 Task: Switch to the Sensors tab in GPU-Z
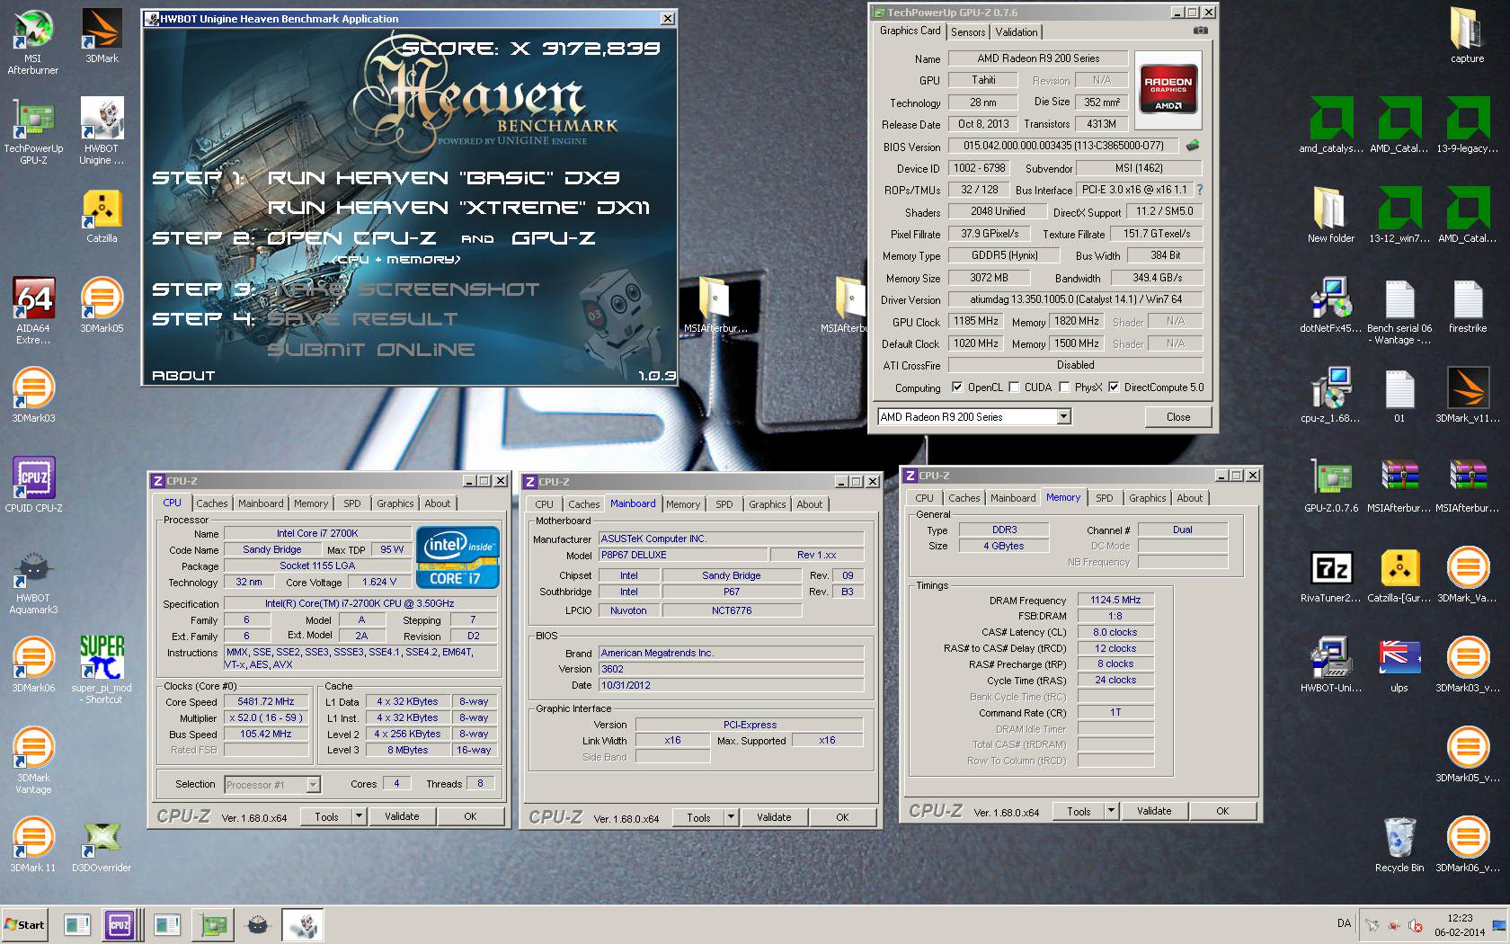tap(968, 32)
